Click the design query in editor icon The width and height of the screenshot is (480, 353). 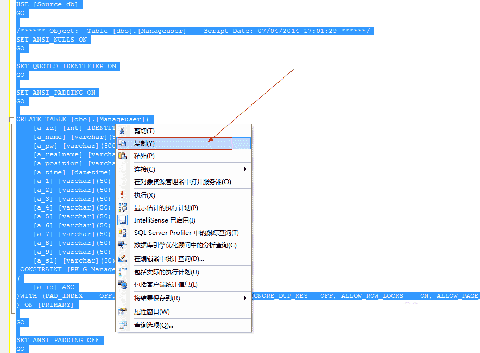122,258
